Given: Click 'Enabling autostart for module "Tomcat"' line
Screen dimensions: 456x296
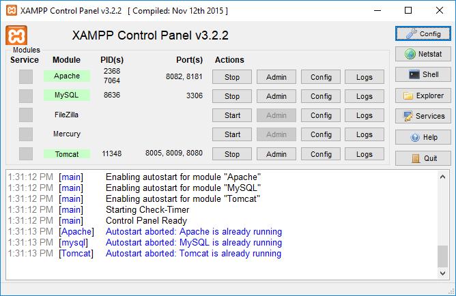Looking at the screenshot, I should pos(183,198).
